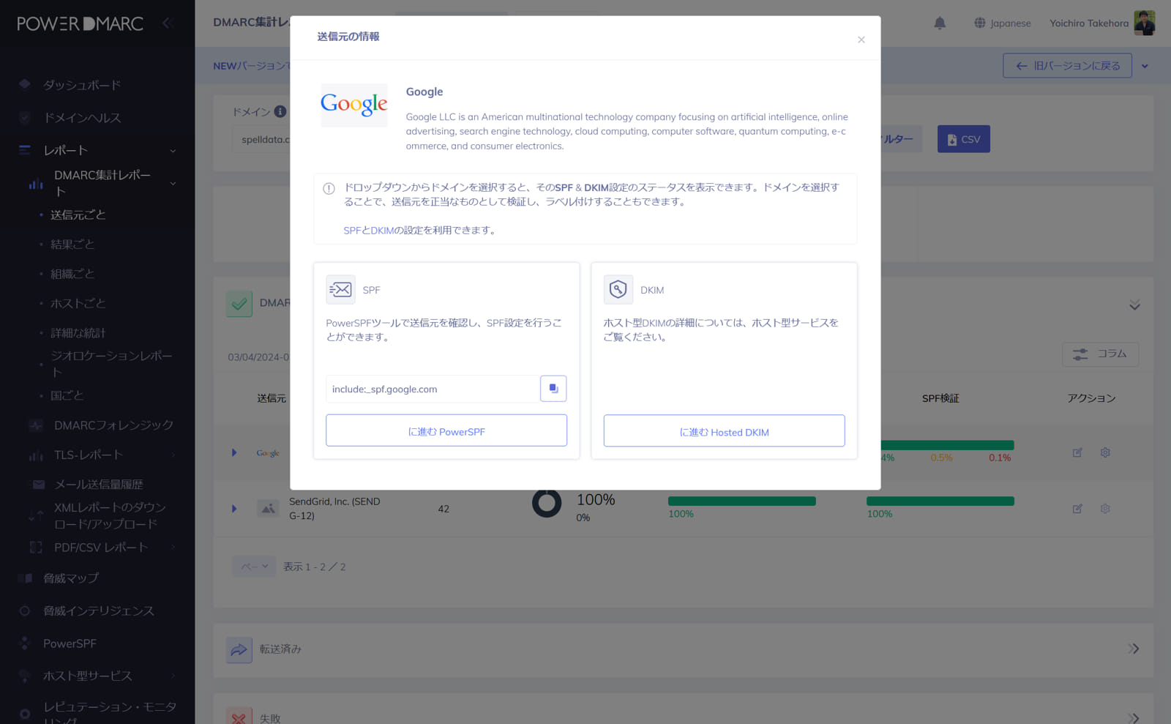Click the Google row SPF検証 green bar

(947, 445)
